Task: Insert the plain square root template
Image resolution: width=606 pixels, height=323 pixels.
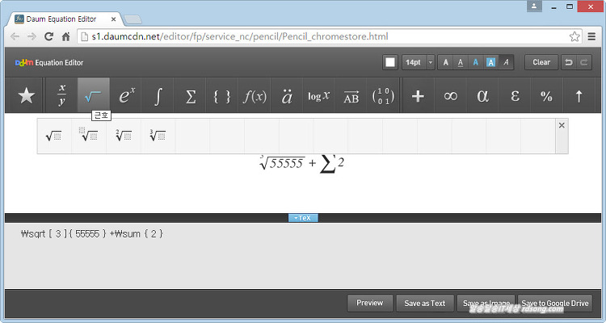Action: (53, 136)
